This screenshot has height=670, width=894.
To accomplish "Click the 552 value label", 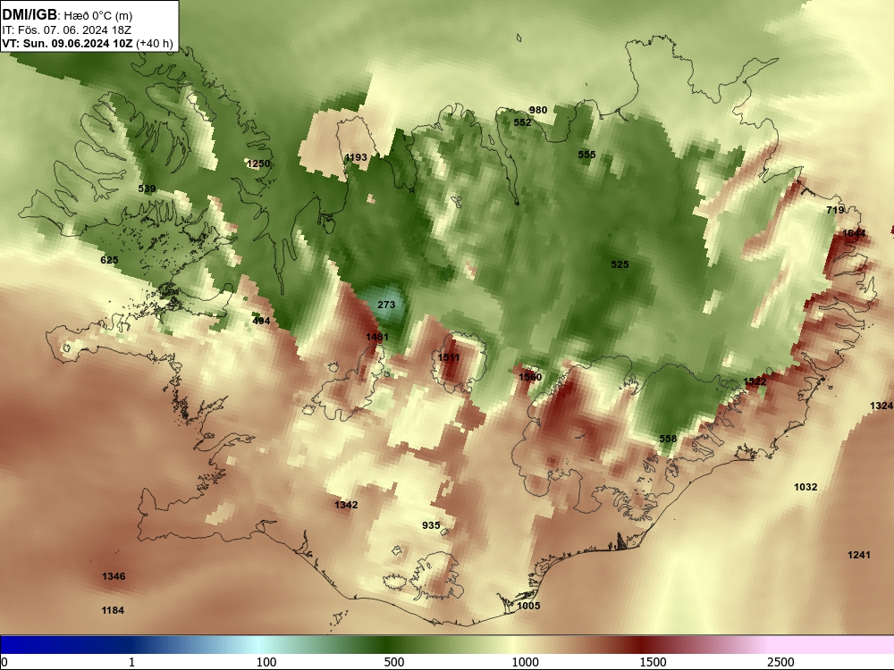I will click(522, 121).
